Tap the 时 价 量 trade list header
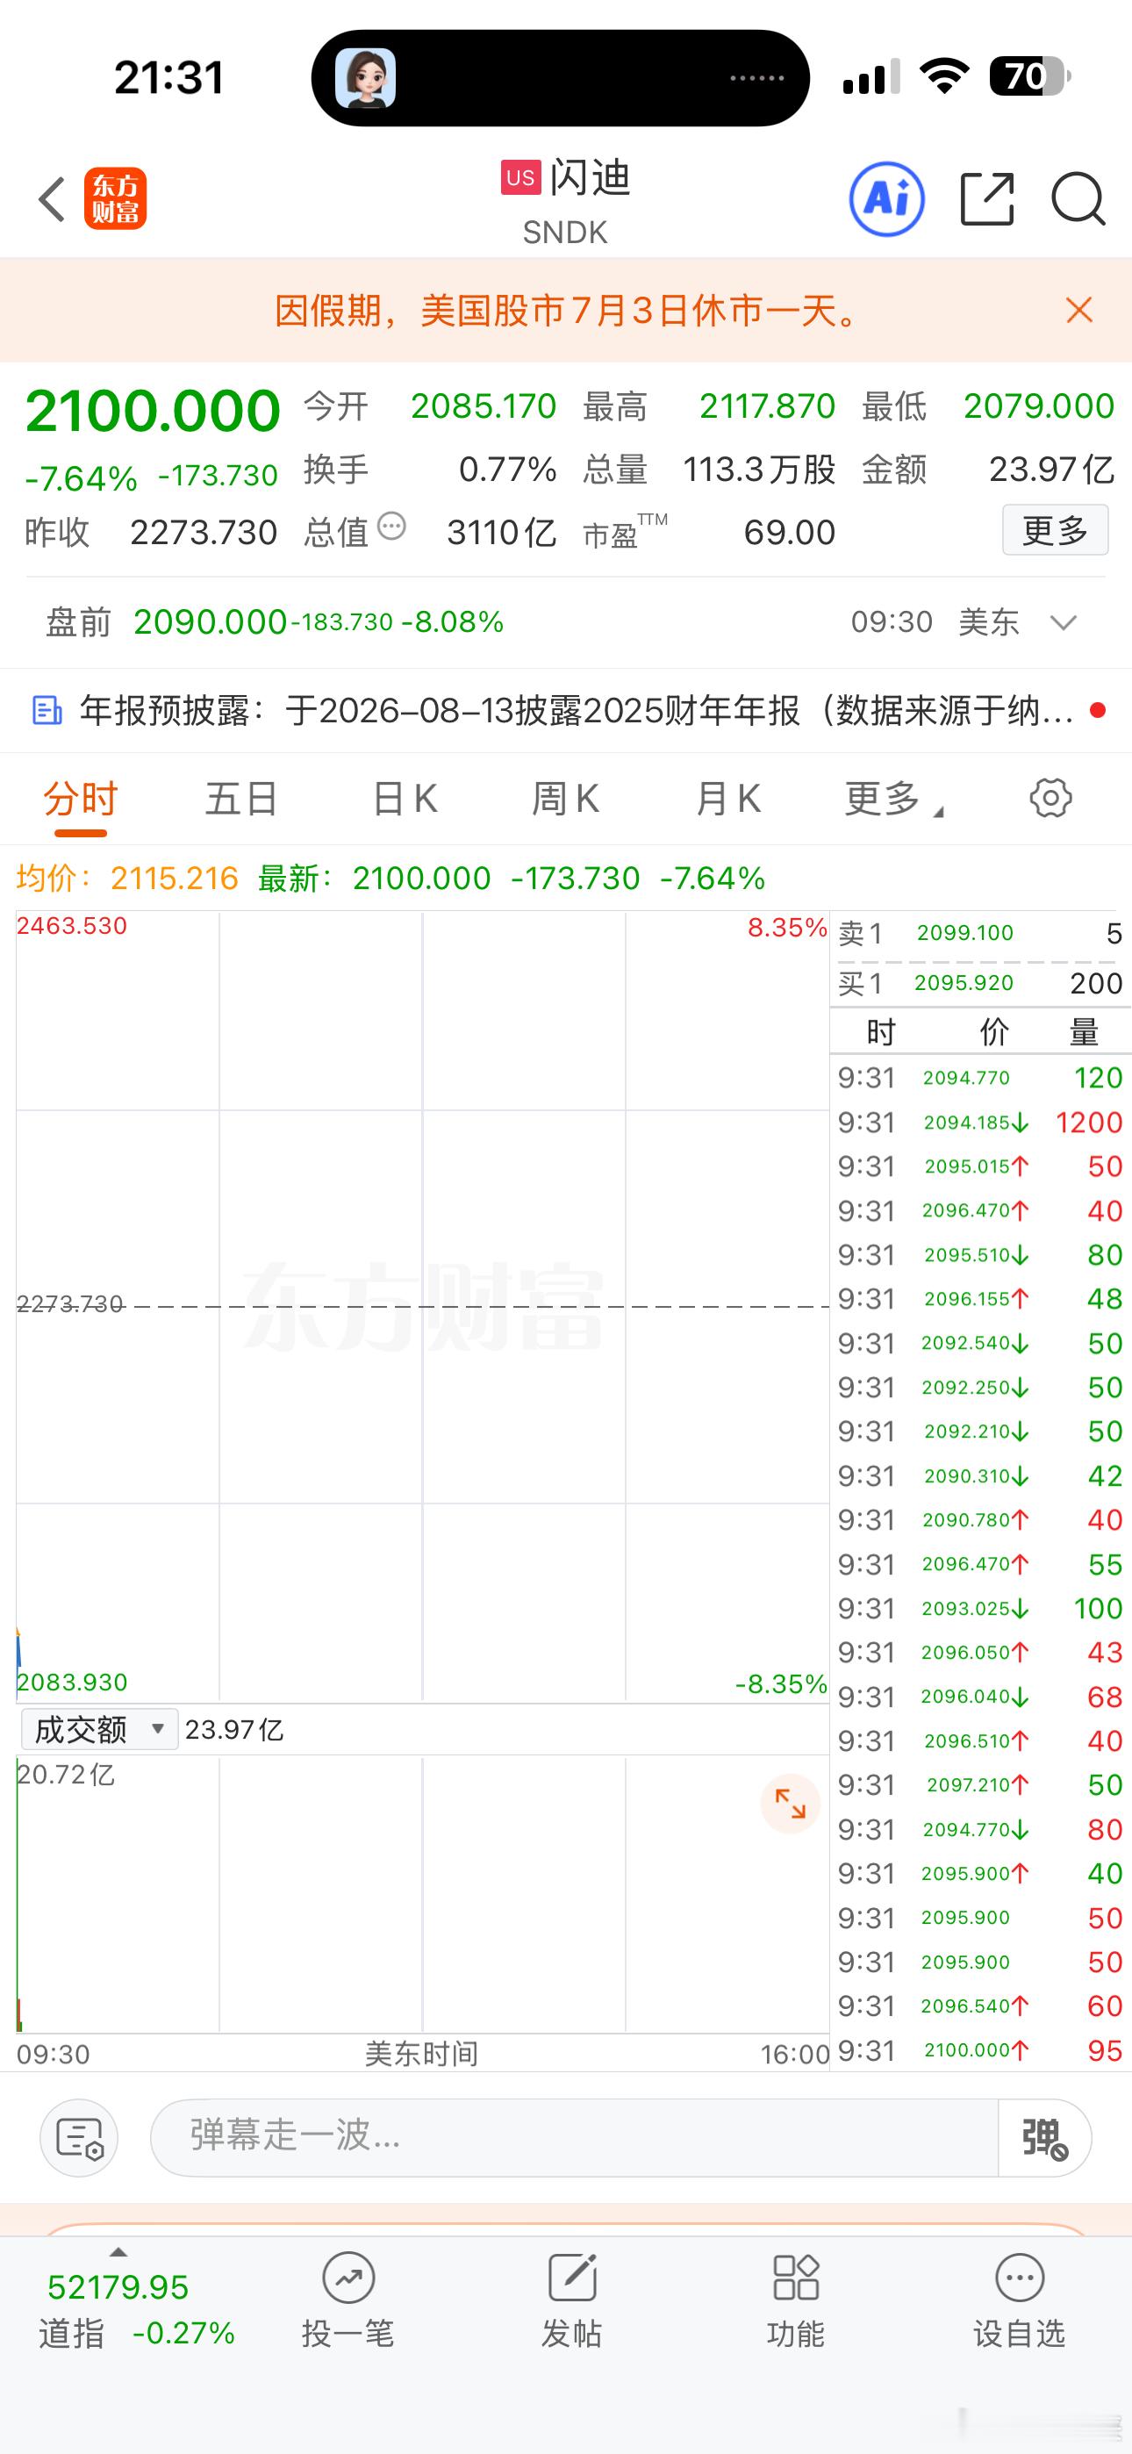 click(979, 1031)
